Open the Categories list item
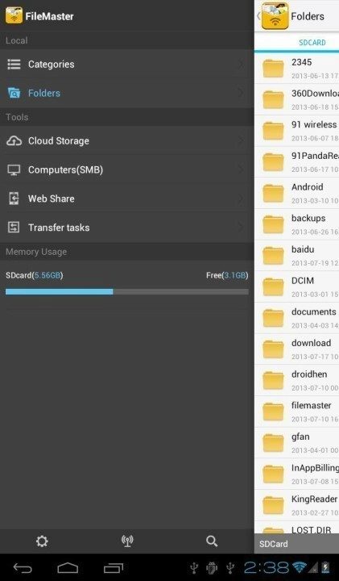This screenshot has height=581, width=339. pos(126,64)
